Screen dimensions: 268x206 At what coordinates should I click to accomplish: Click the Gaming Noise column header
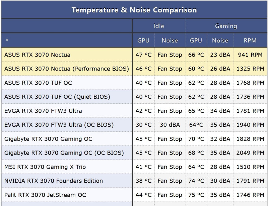pos(220,40)
